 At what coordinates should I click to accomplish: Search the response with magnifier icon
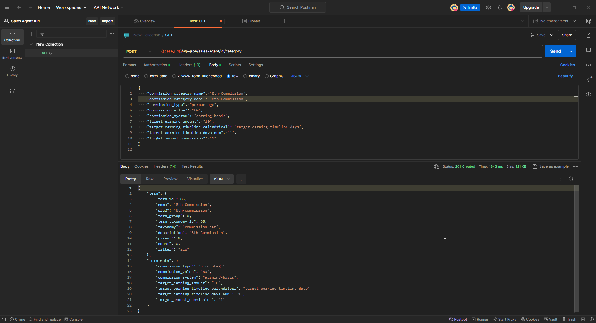571,179
